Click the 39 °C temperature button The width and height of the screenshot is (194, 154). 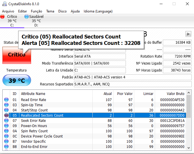point(17,80)
